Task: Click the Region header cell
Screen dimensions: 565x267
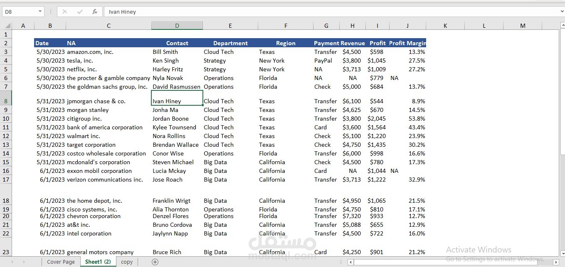Action: pos(286,43)
